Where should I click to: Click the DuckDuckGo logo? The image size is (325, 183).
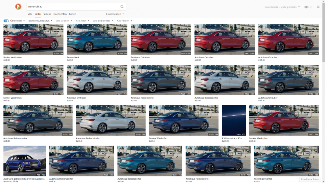tap(18, 7)
